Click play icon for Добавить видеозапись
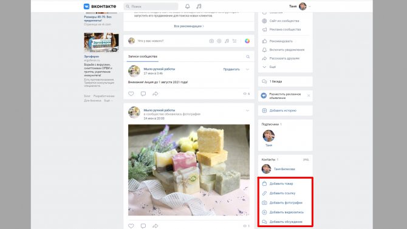Screen dimensions: 407x229 tap(264, 212)
